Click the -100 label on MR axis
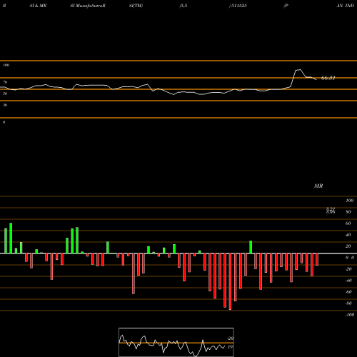The height and width of the screenshot is (357, 357). (x=350, y=315)
